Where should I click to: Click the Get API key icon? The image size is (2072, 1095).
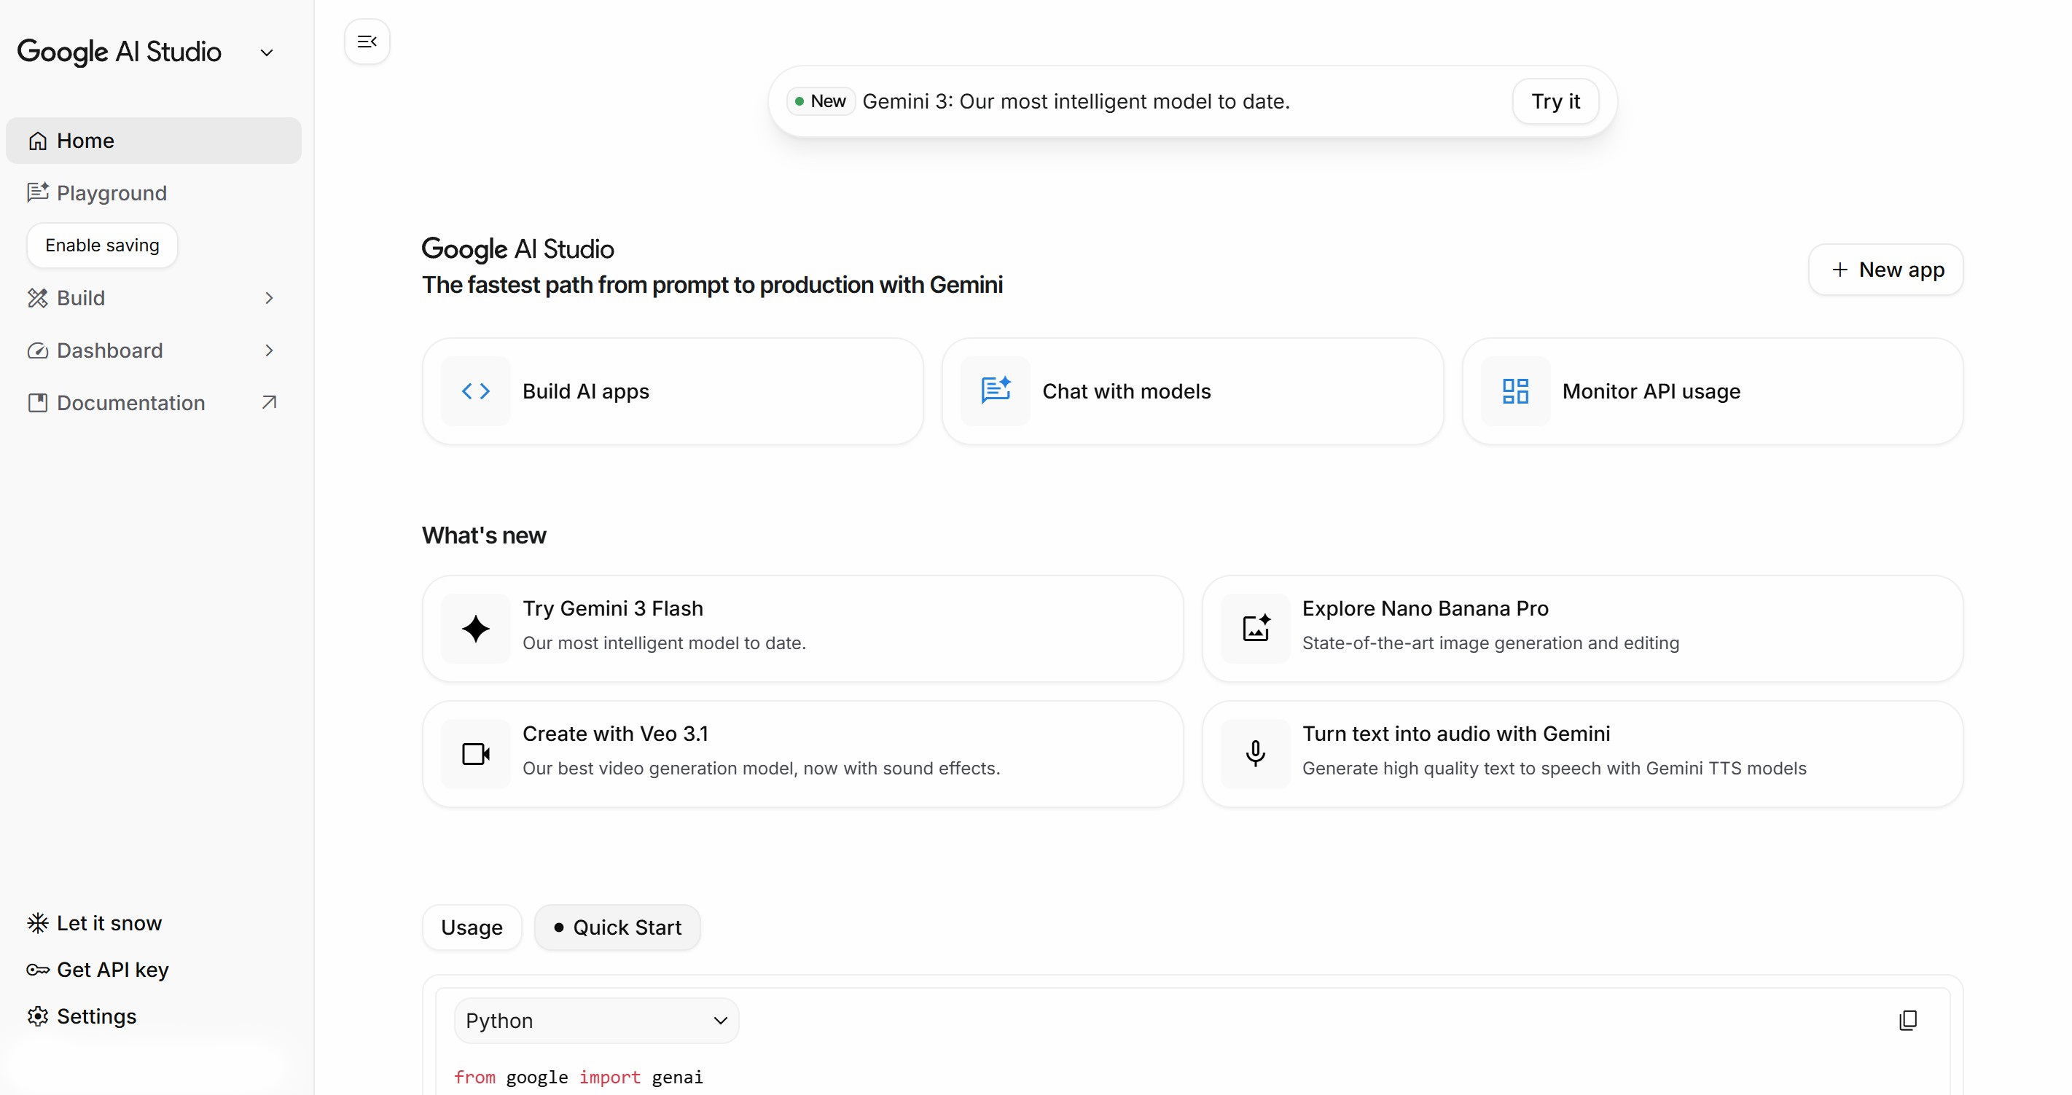[x=38, y=970]
